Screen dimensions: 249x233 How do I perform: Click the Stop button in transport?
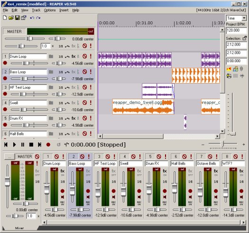point(31,145)
